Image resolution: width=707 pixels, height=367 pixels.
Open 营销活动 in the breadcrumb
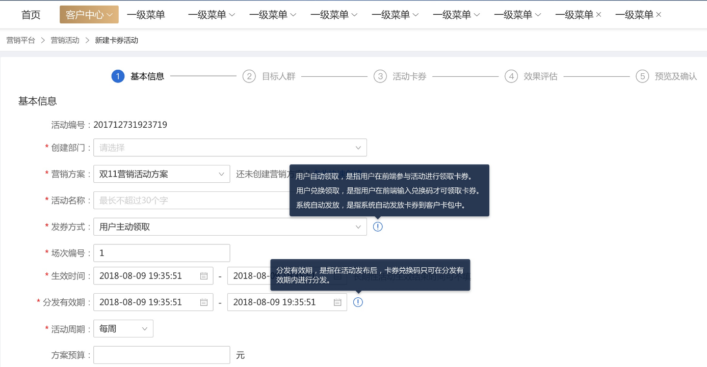click(65, 40)
